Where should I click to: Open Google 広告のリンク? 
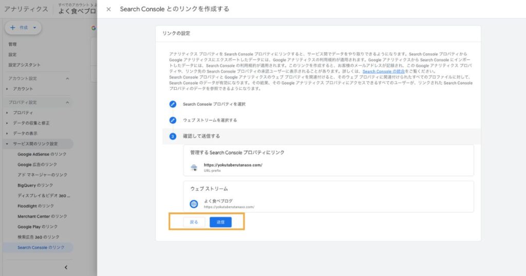(37, 165)
